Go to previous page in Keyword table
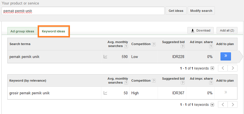Viewport: 244px width, 114px height. coord(223,104)
